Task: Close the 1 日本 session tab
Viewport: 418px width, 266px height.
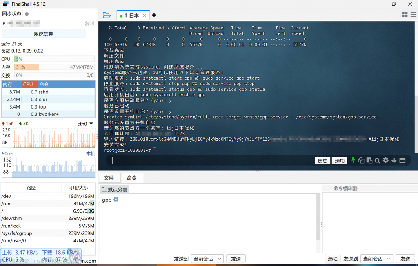Action: tap(144, 16)
